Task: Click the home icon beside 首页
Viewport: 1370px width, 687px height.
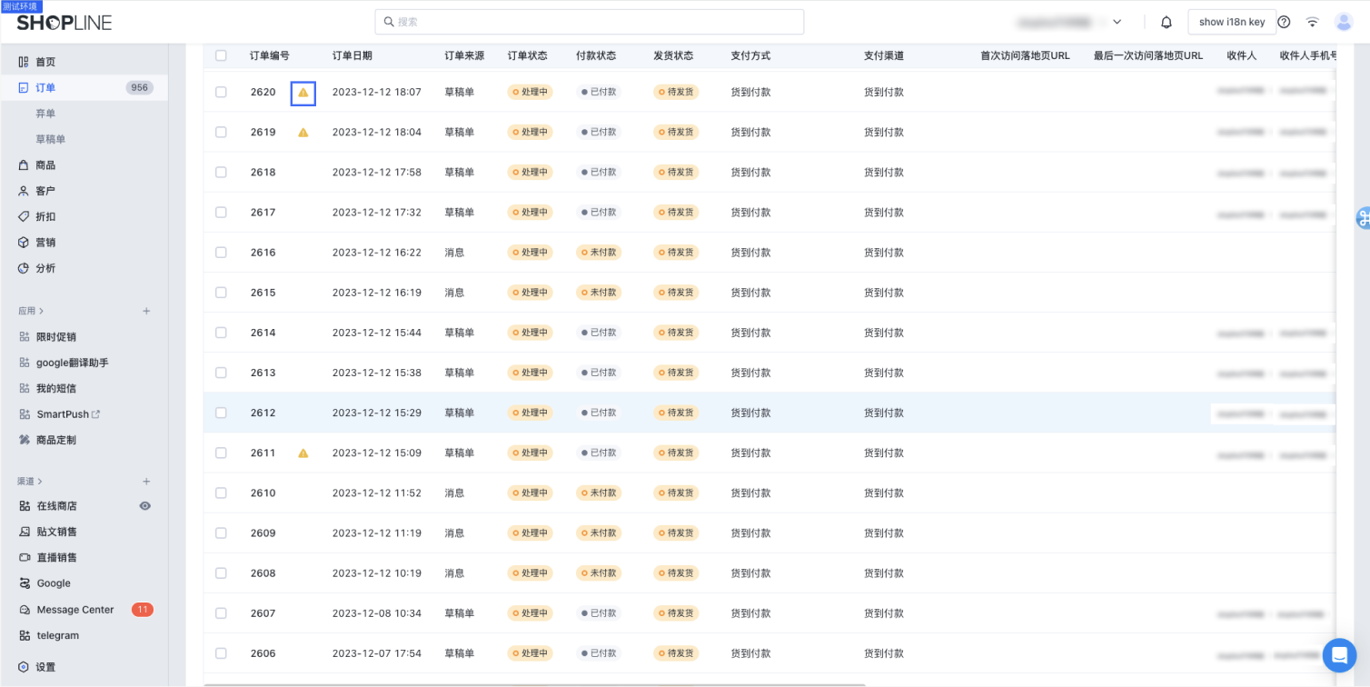Action: pyautogui.click(x=24, y=62)
